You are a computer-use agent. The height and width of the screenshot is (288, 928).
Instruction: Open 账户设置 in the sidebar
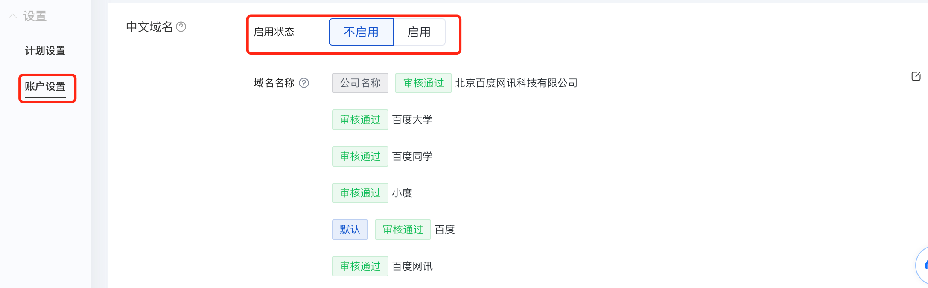tap(45, 86)
